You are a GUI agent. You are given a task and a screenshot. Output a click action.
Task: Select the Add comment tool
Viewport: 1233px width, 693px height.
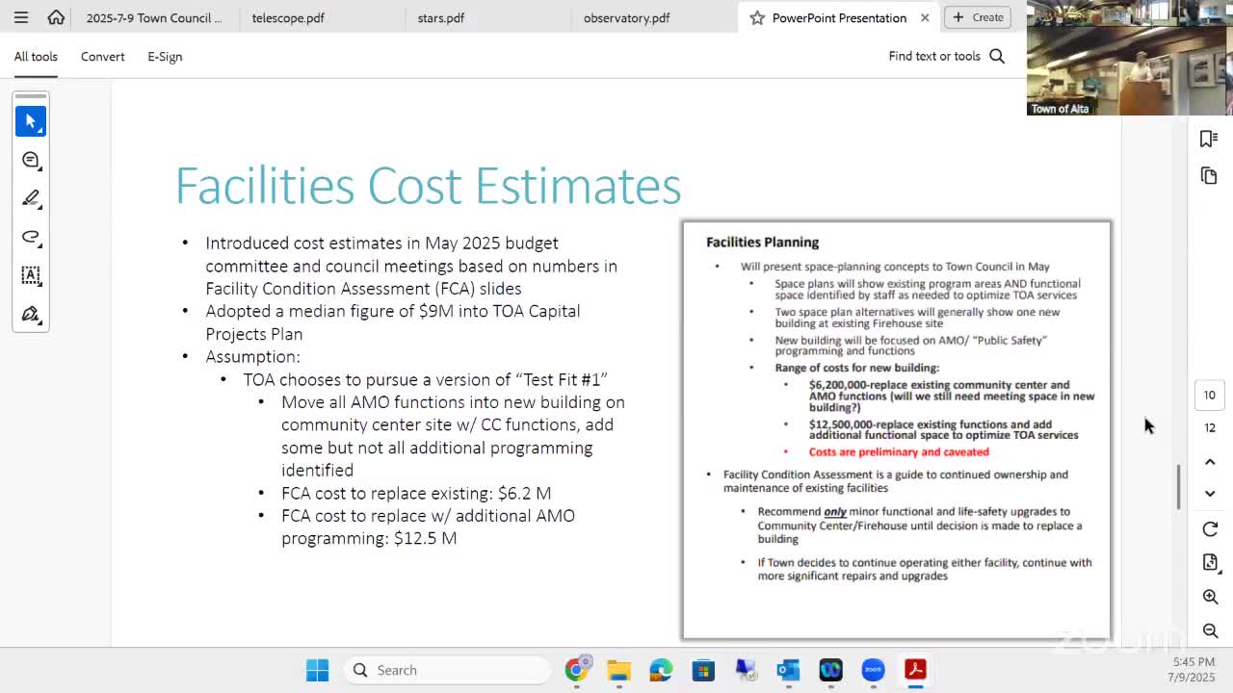click(31, 160)
